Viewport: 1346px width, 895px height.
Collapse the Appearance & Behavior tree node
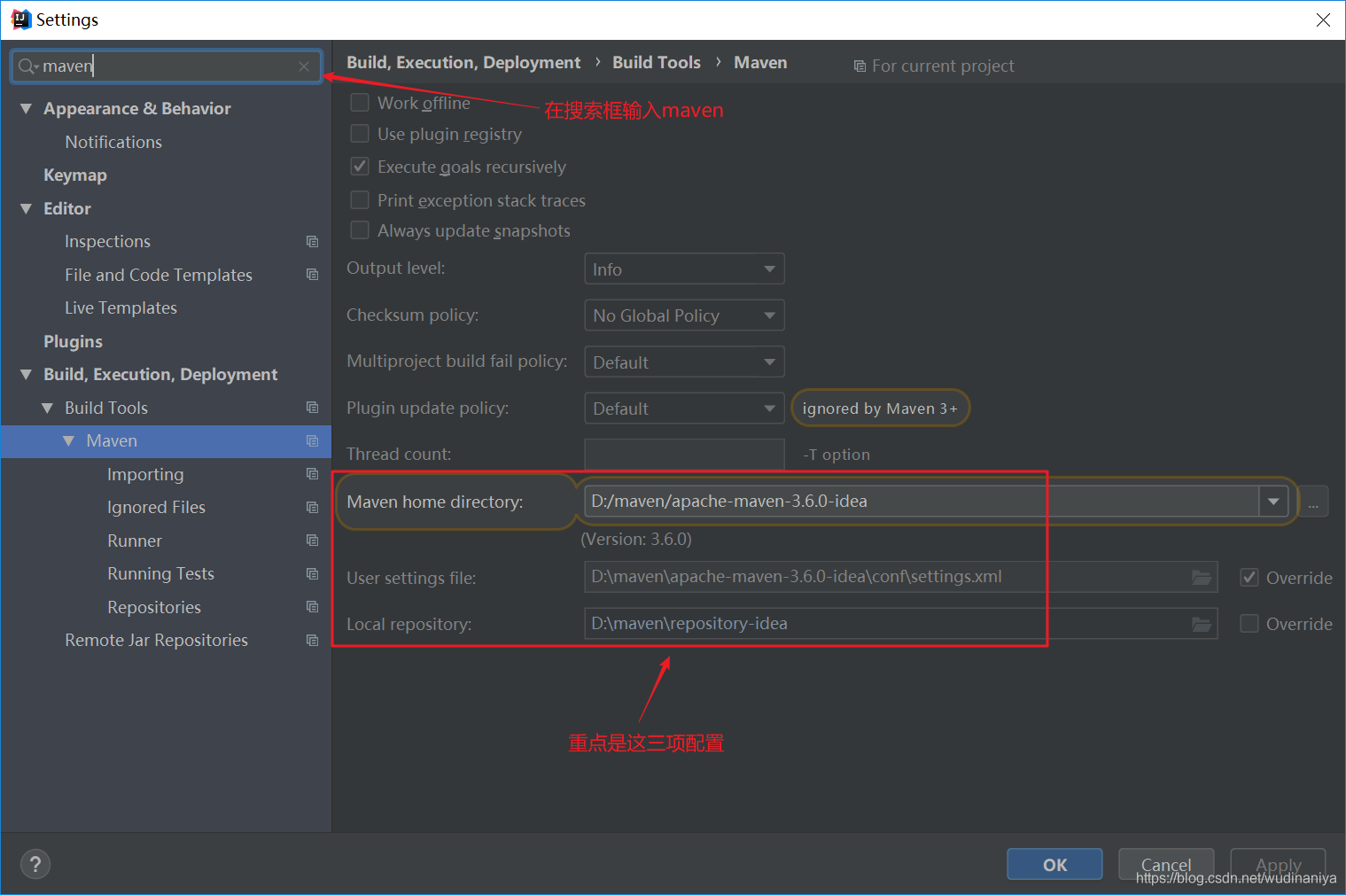pos(26,109)
